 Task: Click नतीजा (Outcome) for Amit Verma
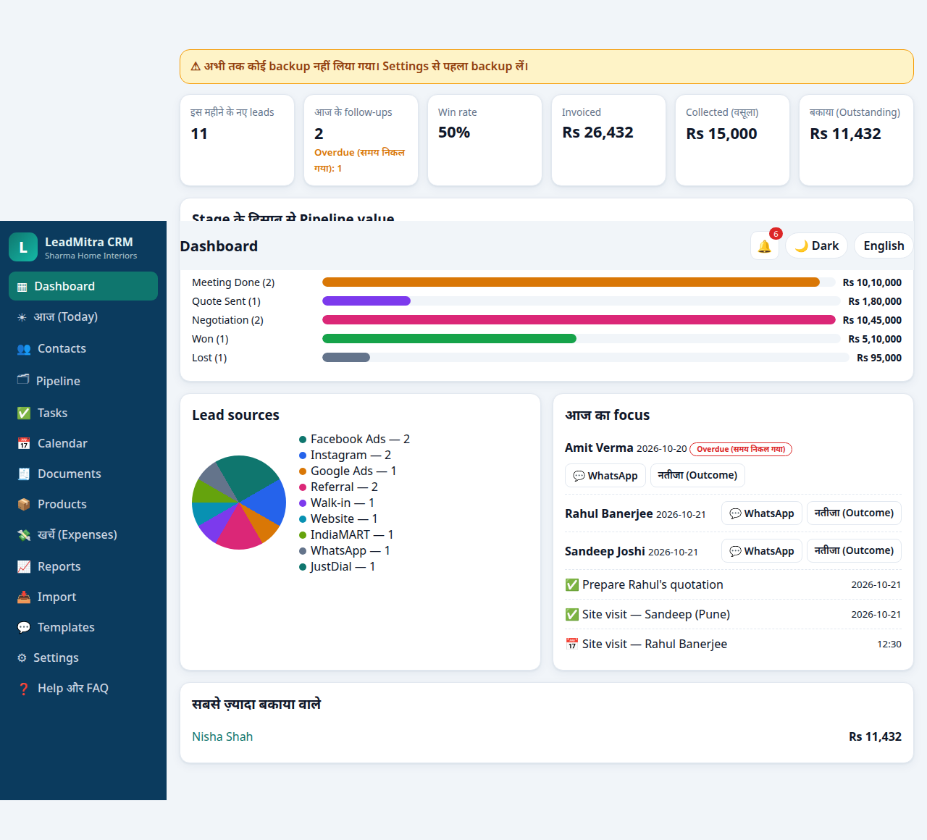(697, 475)
